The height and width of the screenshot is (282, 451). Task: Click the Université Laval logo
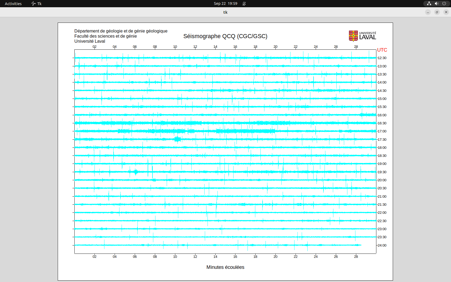click(x=362, y=36)
